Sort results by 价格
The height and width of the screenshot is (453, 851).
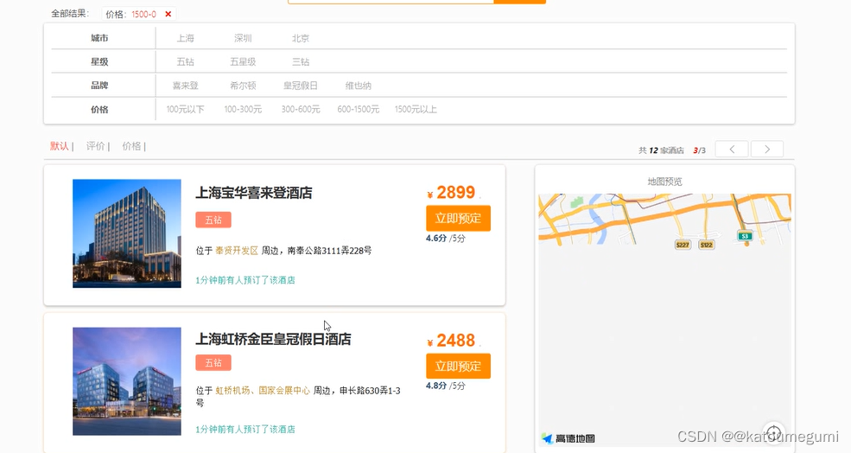pyautogui.click(x=131, y=146)
